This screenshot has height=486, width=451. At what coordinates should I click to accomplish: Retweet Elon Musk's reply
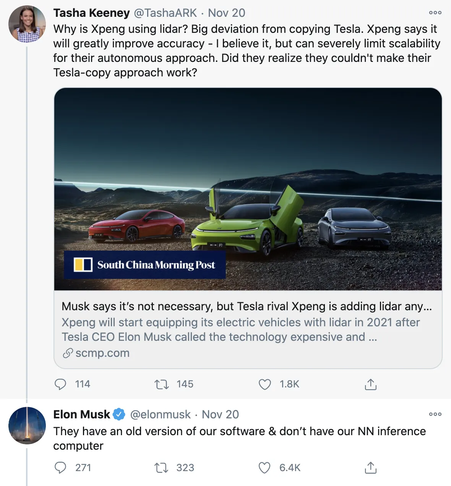[x=161, y=467]
